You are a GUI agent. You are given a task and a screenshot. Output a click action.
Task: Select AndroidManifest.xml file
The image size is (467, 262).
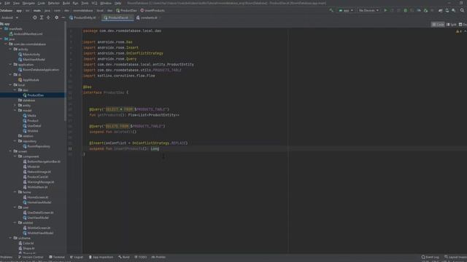(x=28, y=34)
